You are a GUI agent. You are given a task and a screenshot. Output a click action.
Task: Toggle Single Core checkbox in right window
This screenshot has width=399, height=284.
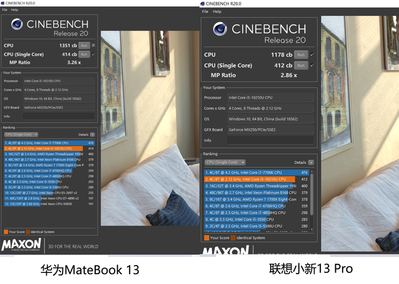pos(312,66)
